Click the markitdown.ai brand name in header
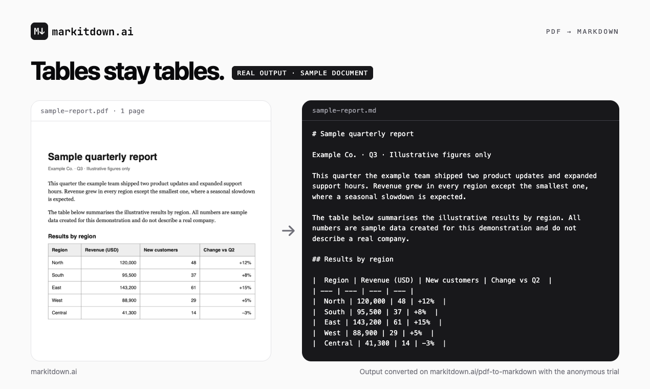The height and width of the screenshot is (389, 650). (93, 31)
